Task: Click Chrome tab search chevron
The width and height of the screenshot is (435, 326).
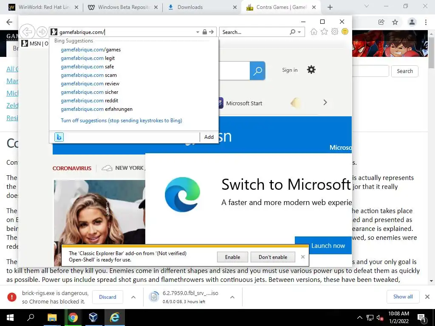Action: (x=367, y=6)
